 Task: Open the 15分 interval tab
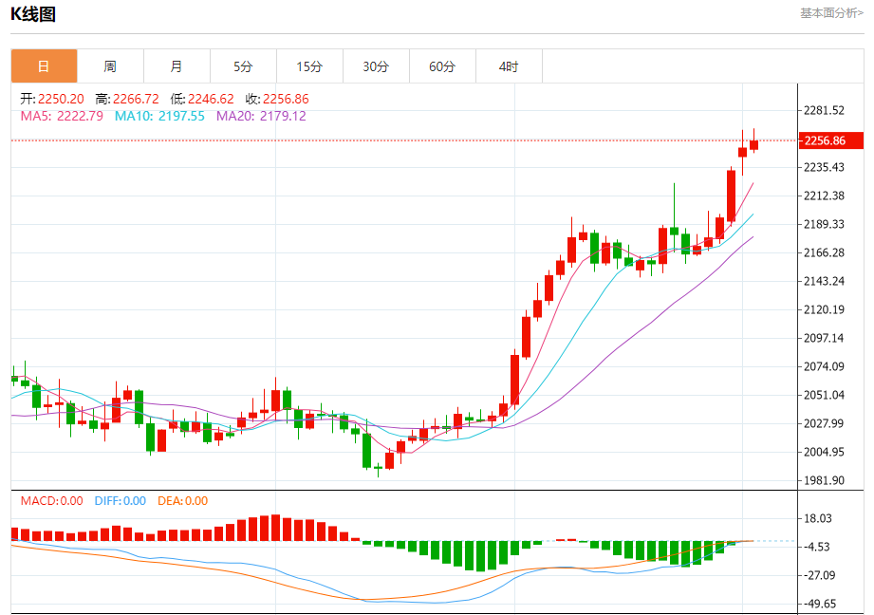point(309,66)
